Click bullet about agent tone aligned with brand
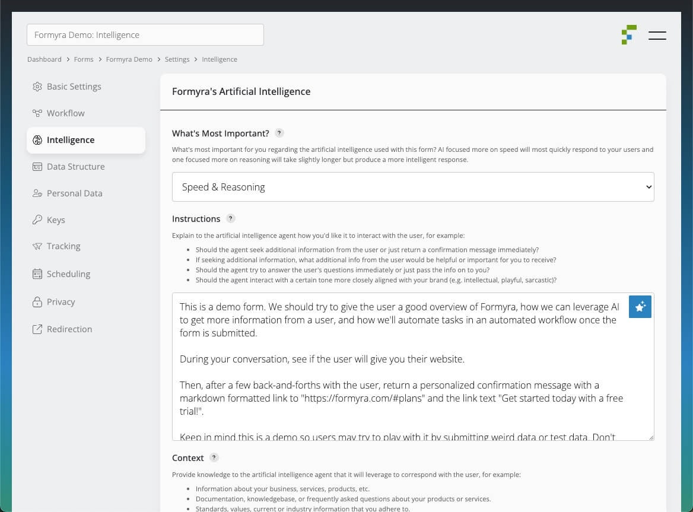Image resolution: width=693 pixels, height=512 pixels. 376,280
